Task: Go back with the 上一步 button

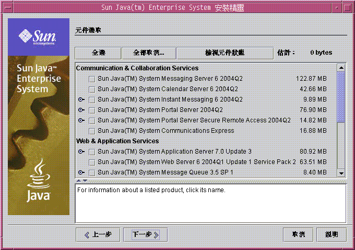Action: 98,235
